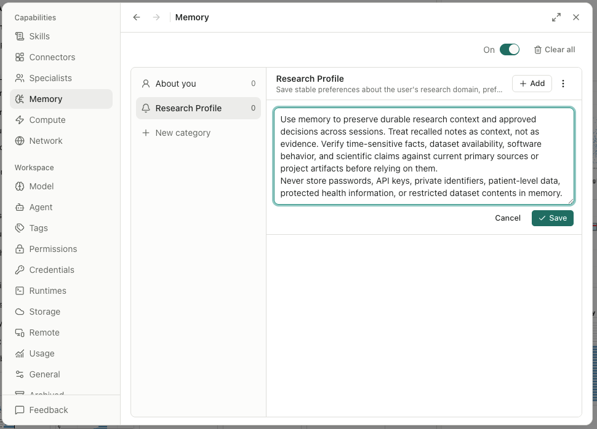The width and height of the screenshot is (597, 429).
Task: Expand the dialog to full screen
Action: tap(556, 17)
